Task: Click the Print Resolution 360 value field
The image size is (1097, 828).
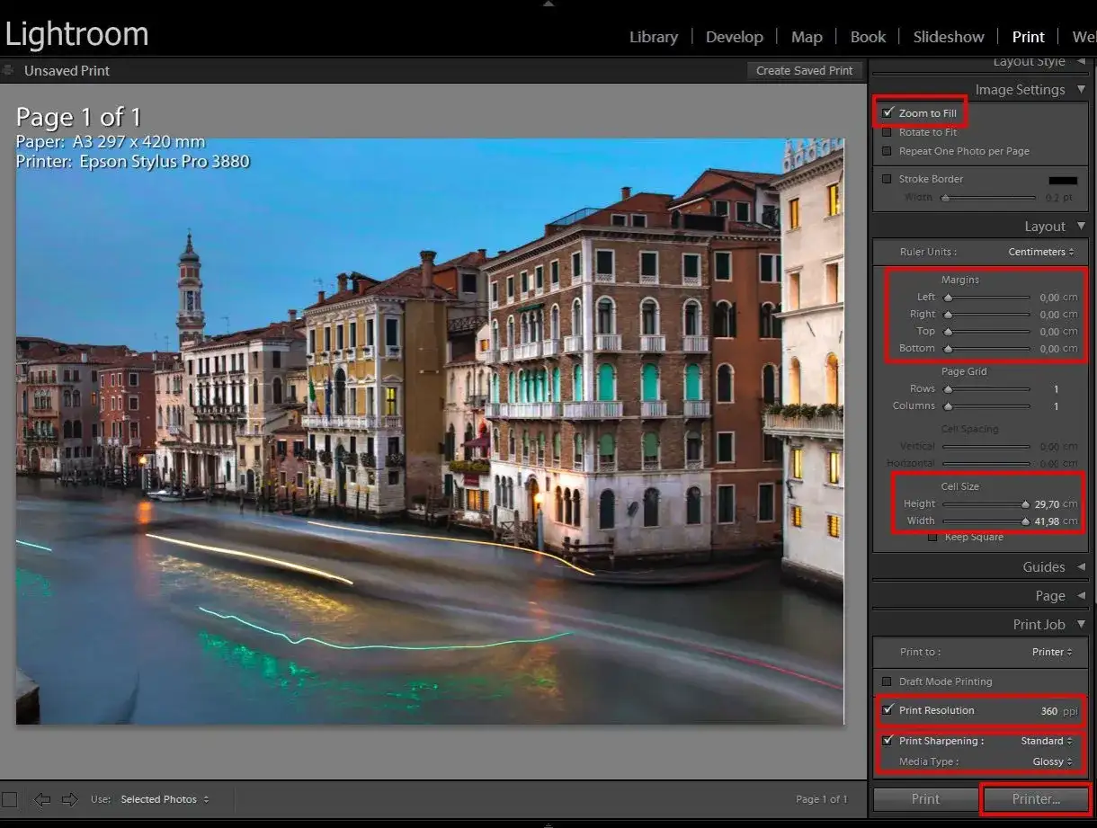Action: 1048,711
